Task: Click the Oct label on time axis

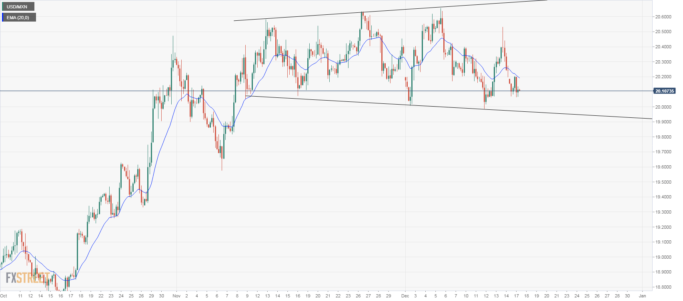Action: pos(4,296)
